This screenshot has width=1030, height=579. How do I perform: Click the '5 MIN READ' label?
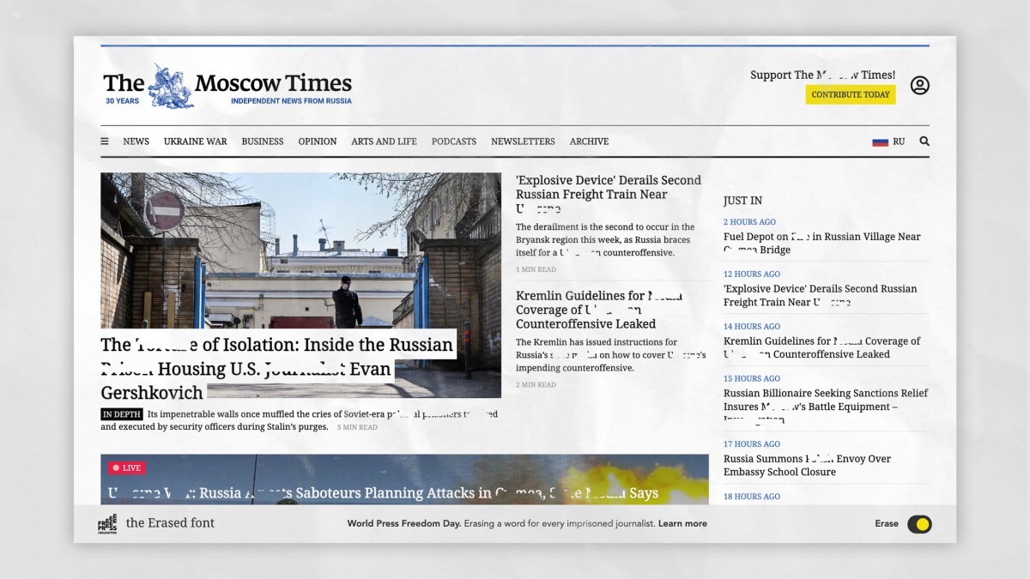pyautogui.click(x=357, y=427)
